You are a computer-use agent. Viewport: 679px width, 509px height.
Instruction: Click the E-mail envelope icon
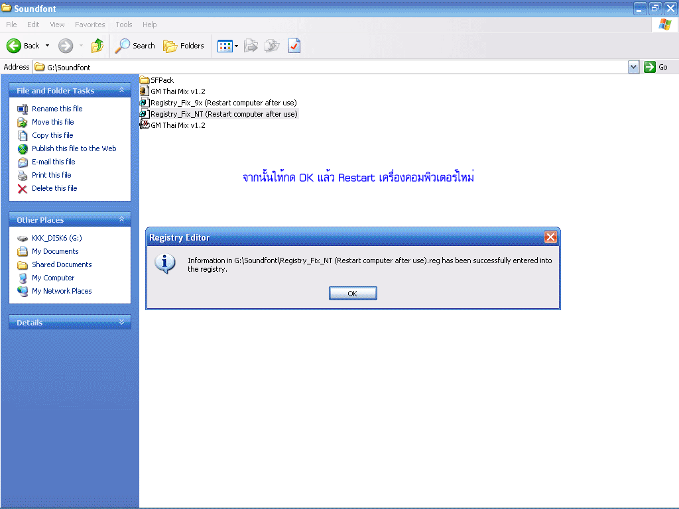tap(23, 162)
